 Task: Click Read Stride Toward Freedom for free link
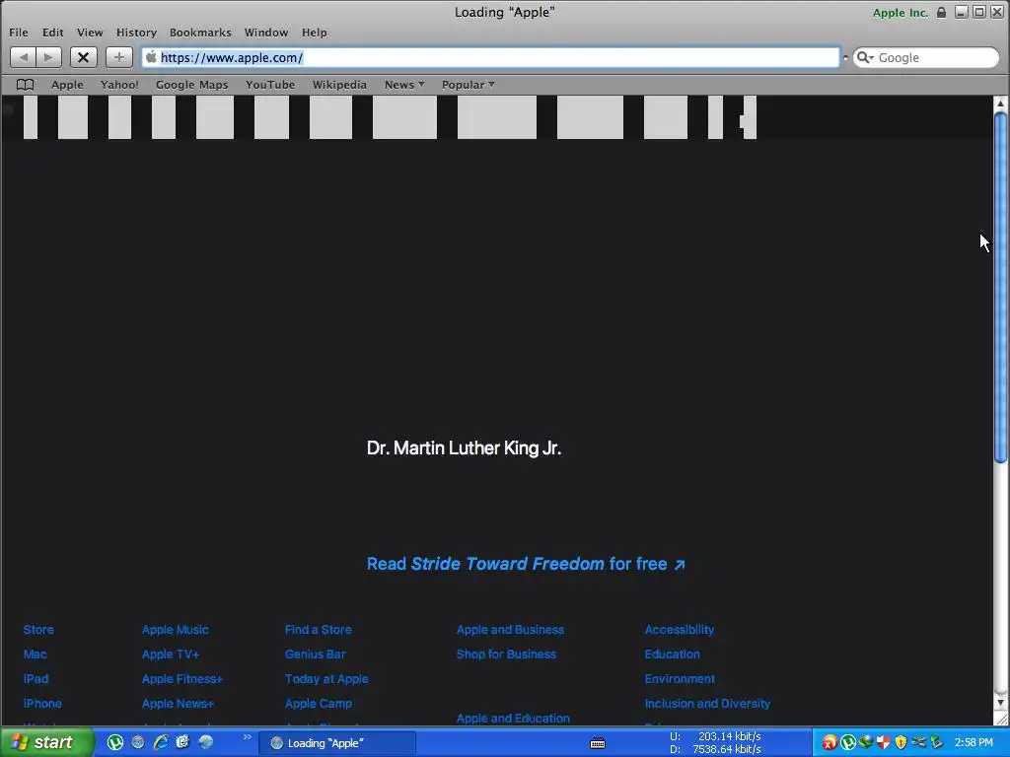pyautogui.click(x=526, y=564)
